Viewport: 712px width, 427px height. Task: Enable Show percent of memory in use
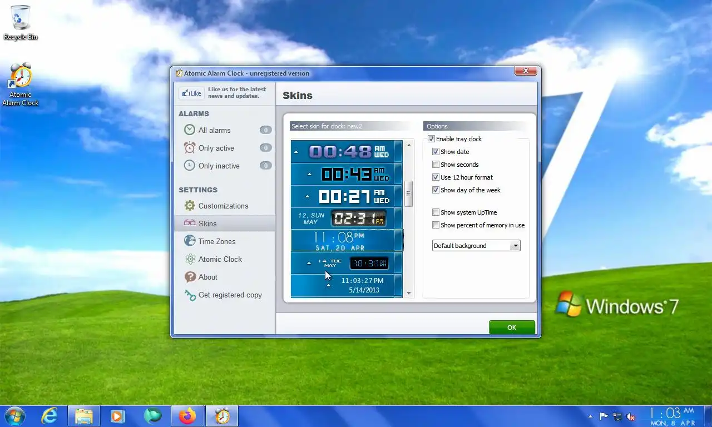pos(436,225)
